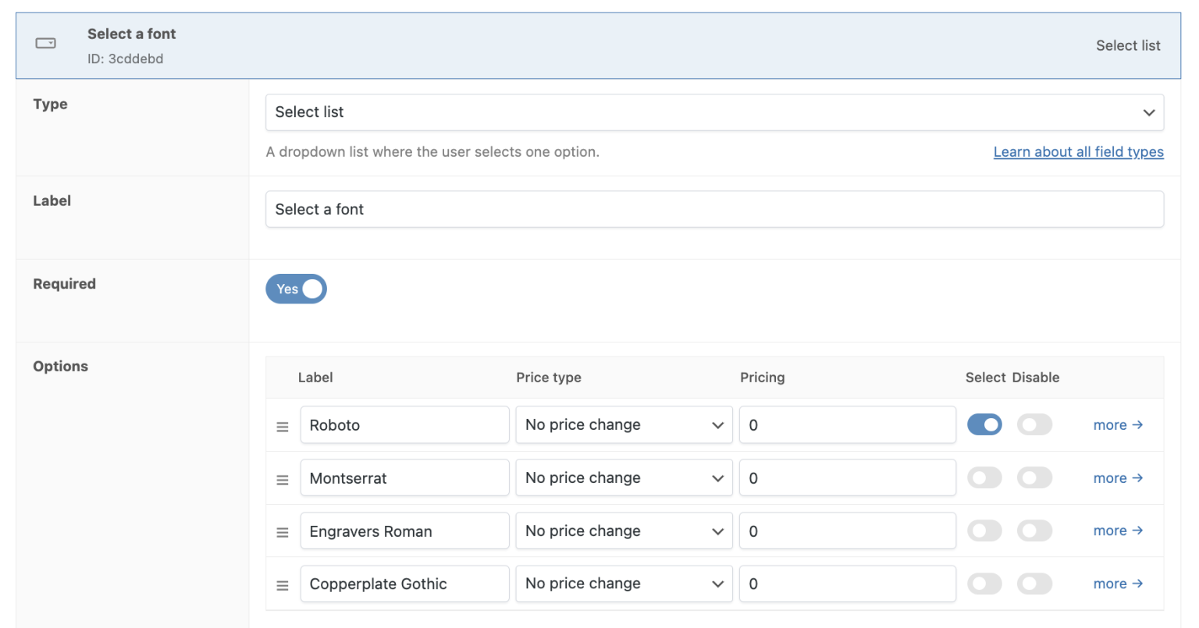Click the Pricing field for Montserrat
The width and height of the screenshot is (1199, 628).
pyautogui.click(x=847, y=478)
